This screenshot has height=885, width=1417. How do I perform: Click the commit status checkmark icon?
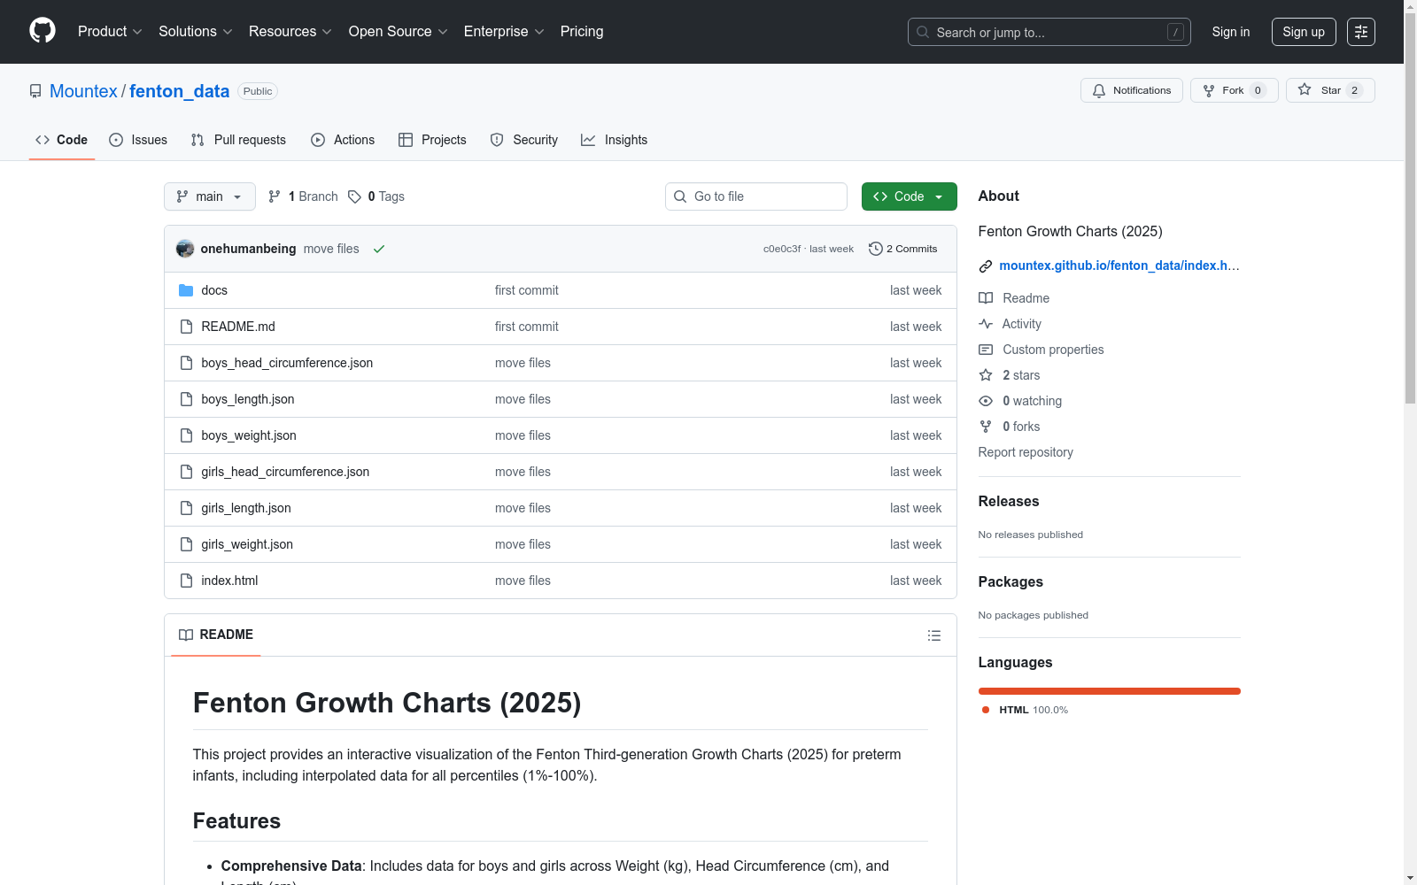(x=379, y=249)
